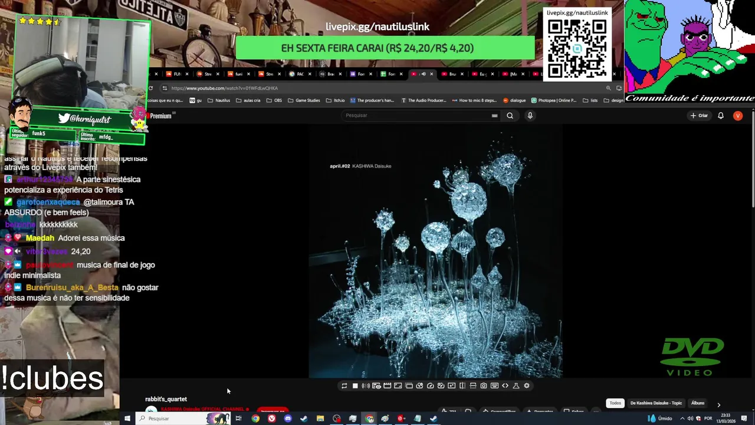Viewport: 755px width, 425px height.
Task: Click the Úmido weather widget in taskbar
Action: pyautogui.click(x=660, y=419)
